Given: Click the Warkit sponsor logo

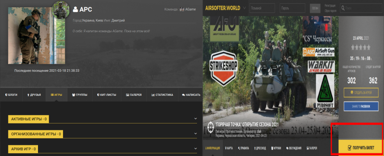Looking at the screenshot, I should pyautogui.click(x=319, y=66).
